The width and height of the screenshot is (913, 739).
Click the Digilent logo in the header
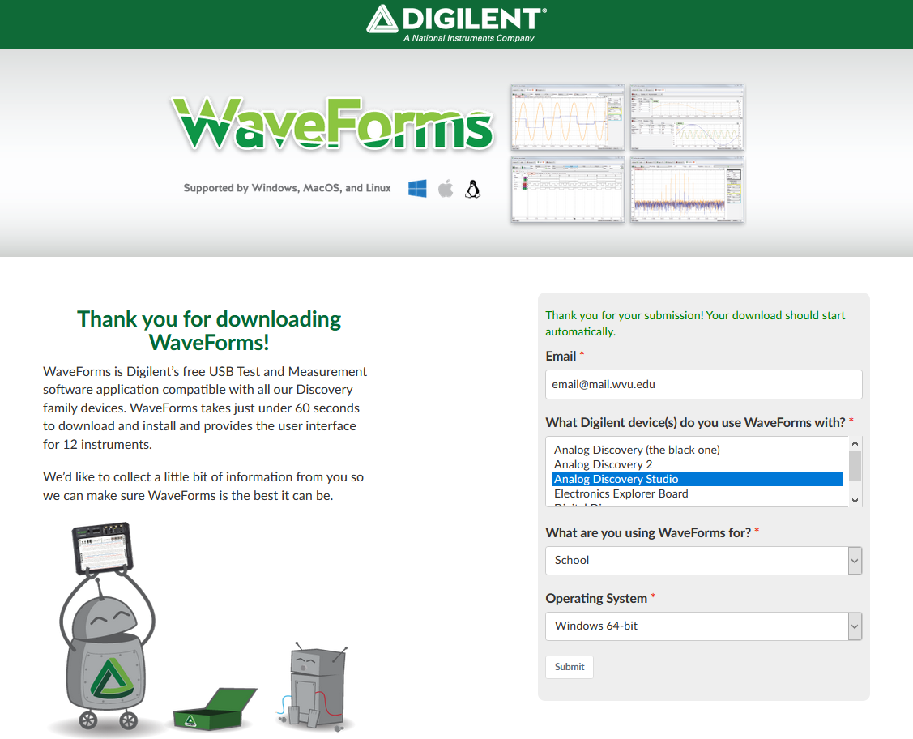(457, 23)
